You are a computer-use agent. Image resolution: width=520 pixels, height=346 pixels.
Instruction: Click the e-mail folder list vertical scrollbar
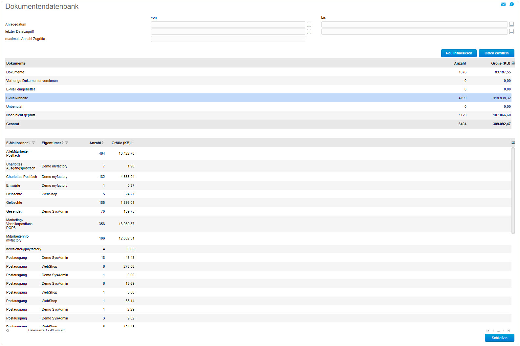point(513,191)
